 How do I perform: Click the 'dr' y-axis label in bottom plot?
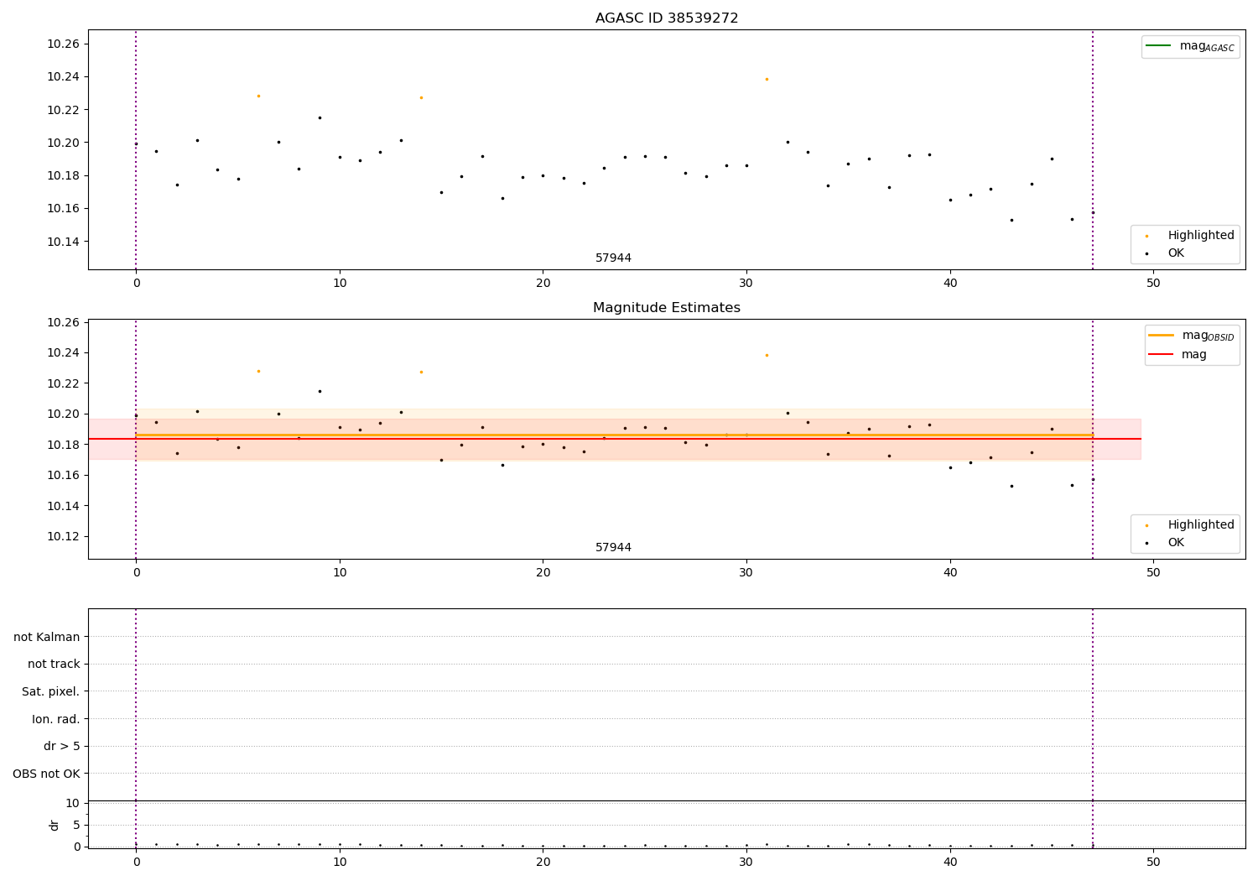pyautogui.click(x=55, y=825)
